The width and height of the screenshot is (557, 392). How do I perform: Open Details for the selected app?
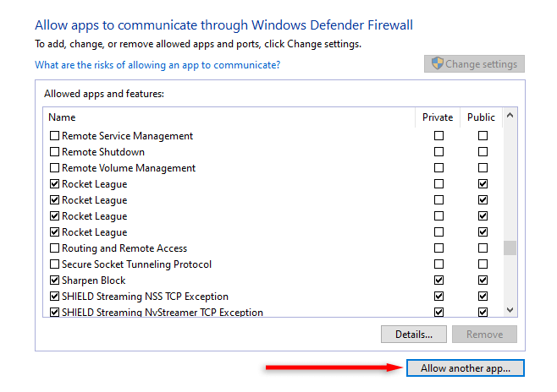pyautogui.click(x=414, y=335)
